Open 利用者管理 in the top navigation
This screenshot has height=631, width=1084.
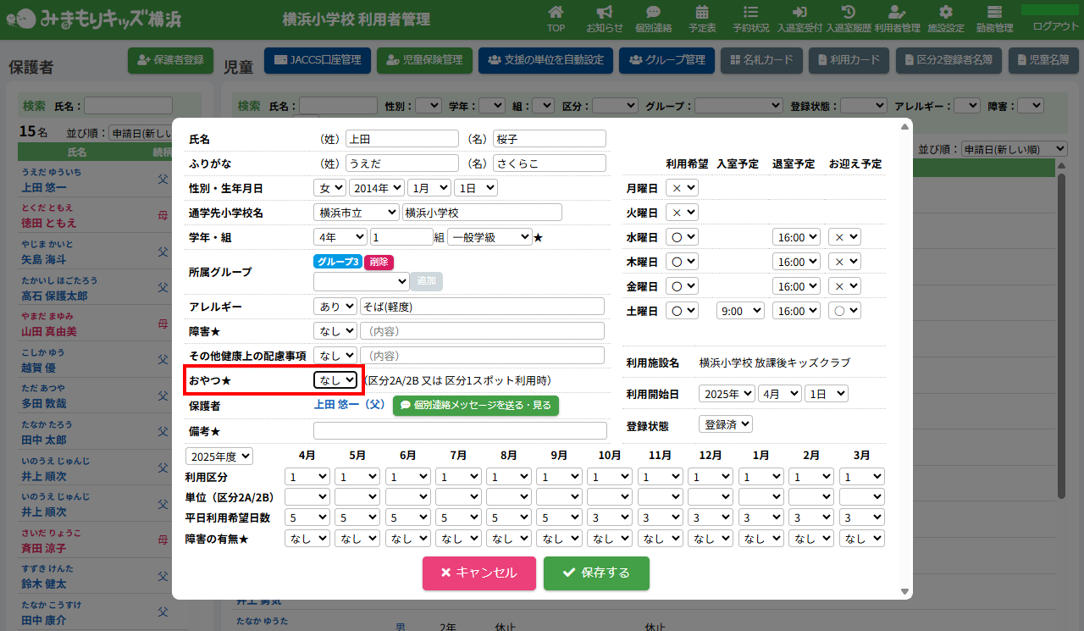(897, 19)
